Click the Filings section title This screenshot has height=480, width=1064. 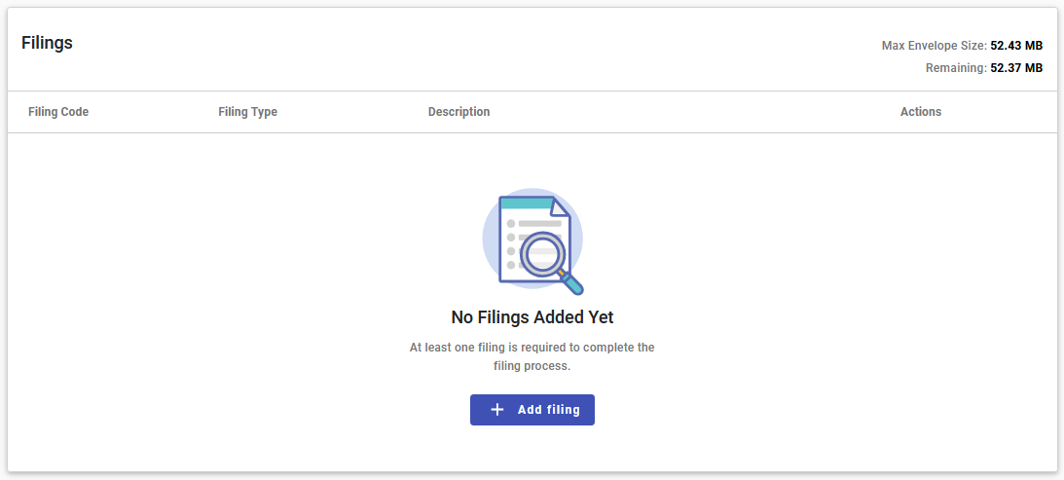tap(47, 43)
